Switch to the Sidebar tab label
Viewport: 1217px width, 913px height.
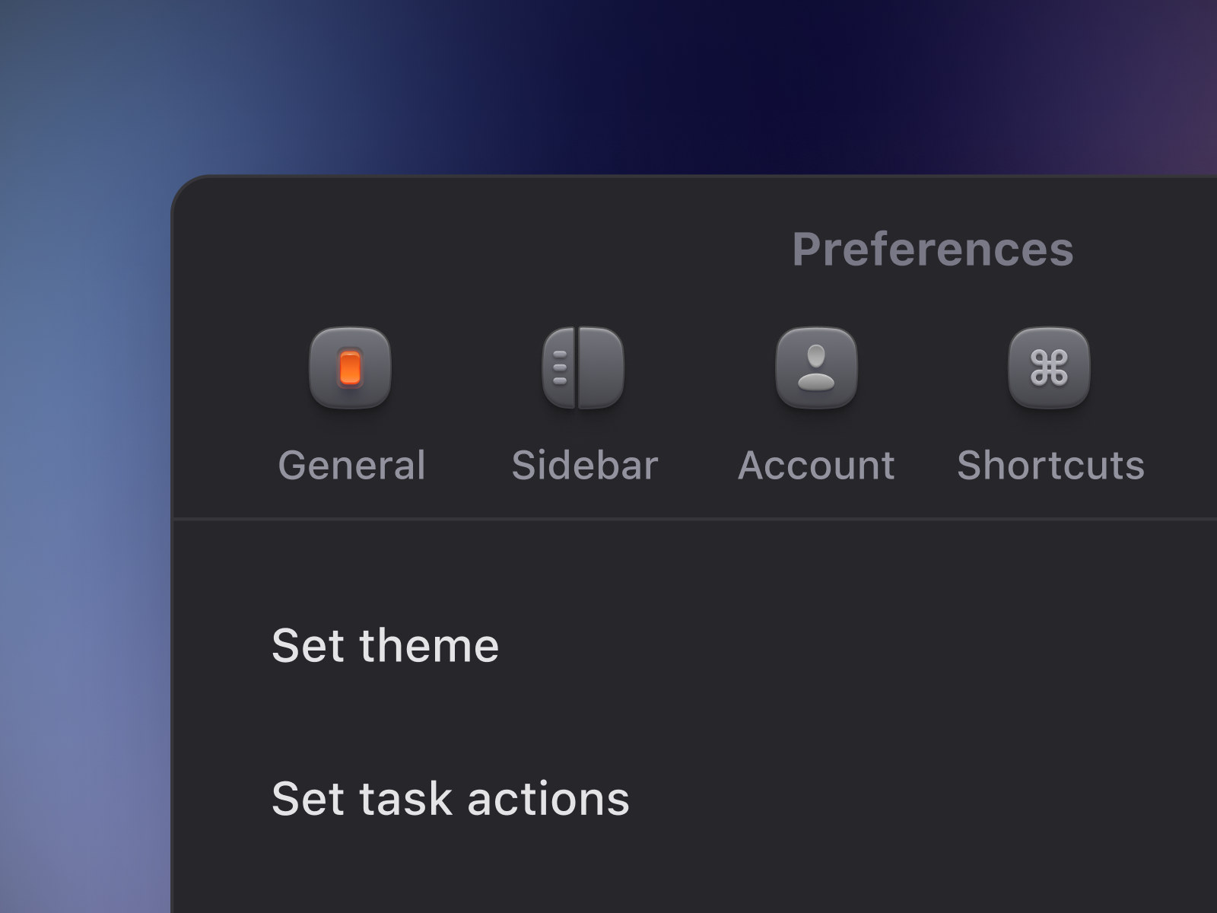[584, 465]
